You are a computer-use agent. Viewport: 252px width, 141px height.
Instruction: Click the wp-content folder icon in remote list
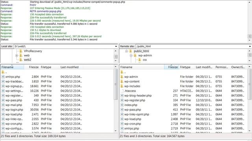pyautogui.click(x=122, y=81)
